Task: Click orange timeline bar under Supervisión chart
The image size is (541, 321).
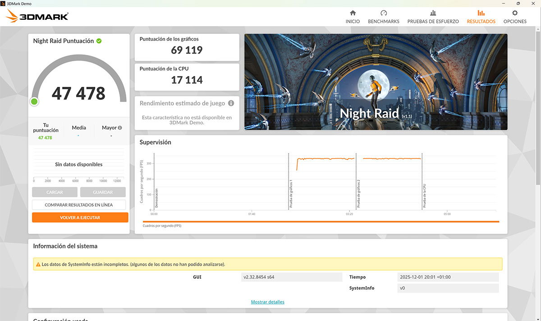Action: tap(321, 222)
